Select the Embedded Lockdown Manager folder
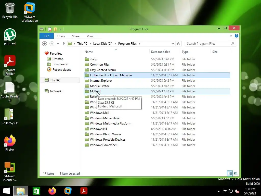 (157, 75)
